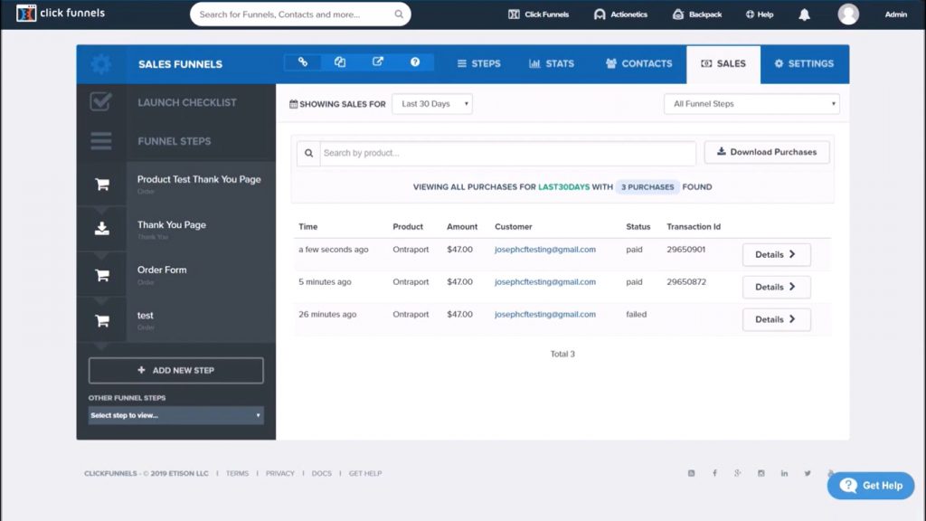This screenshot has width=926, height=521.
Task: View Details for transaction 29650901
Action: [x=776, y=254]
